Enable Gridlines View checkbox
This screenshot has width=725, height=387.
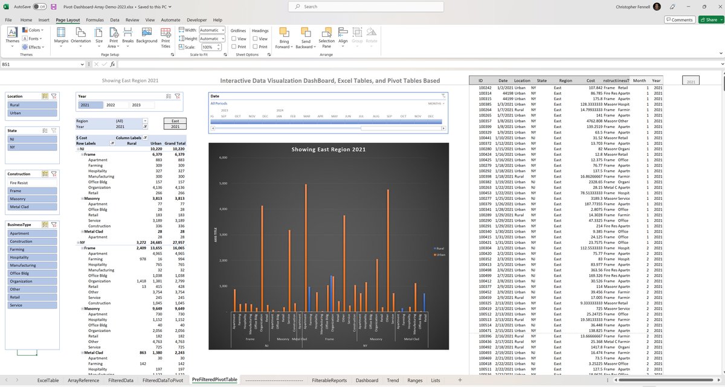pos(234,39)
